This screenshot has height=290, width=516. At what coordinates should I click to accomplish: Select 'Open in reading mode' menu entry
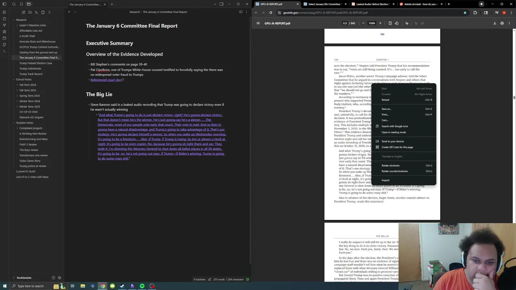404,133
